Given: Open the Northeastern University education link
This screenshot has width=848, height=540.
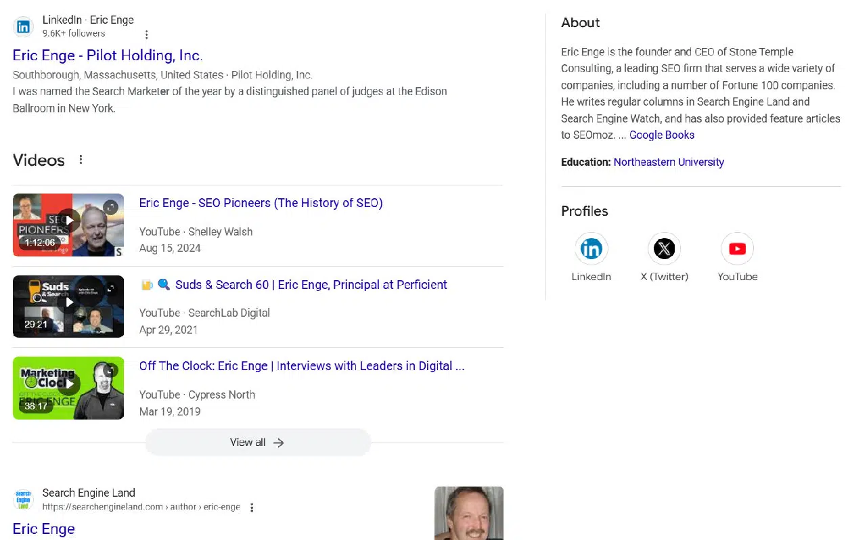Looking at the screenshot, I should [x=669, y=162].
